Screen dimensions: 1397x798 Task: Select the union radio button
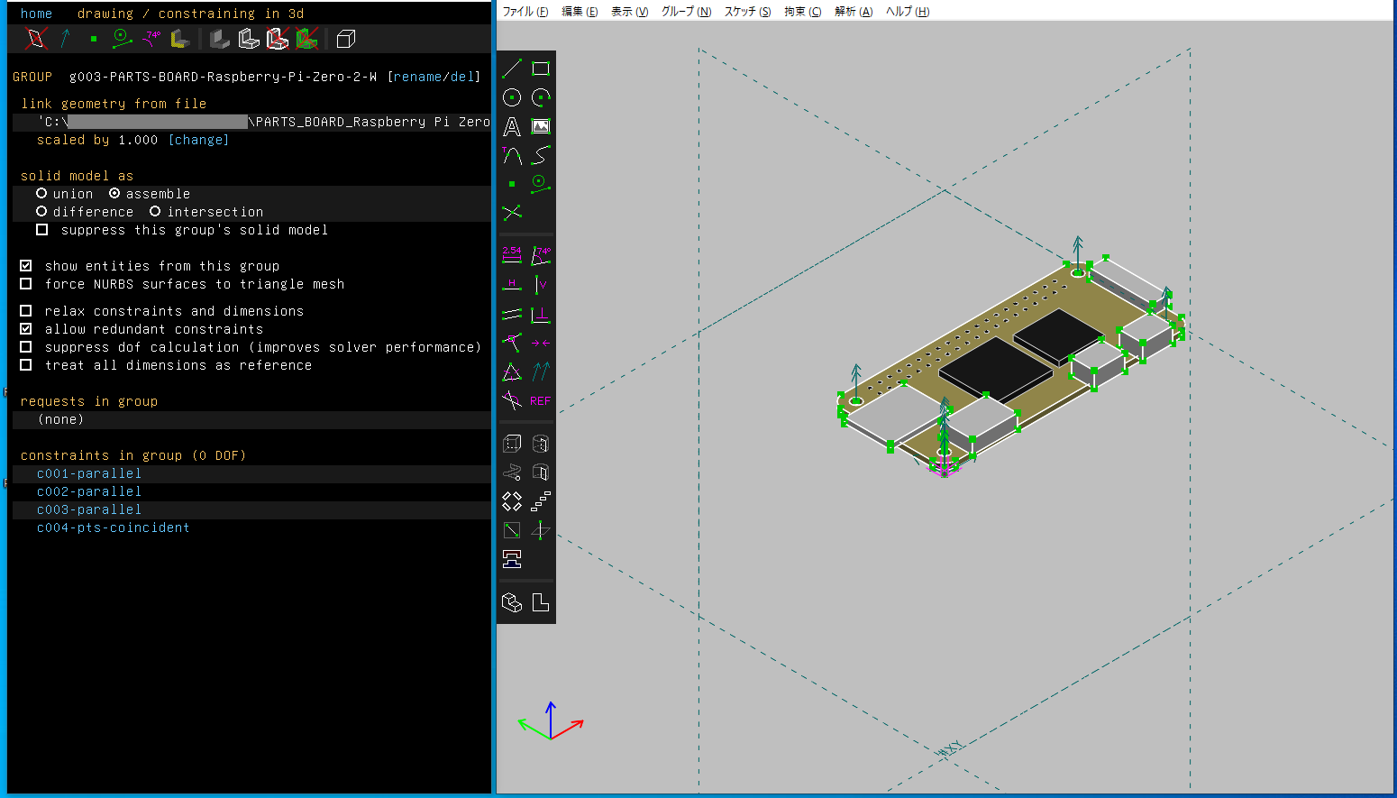click(41, 194)
